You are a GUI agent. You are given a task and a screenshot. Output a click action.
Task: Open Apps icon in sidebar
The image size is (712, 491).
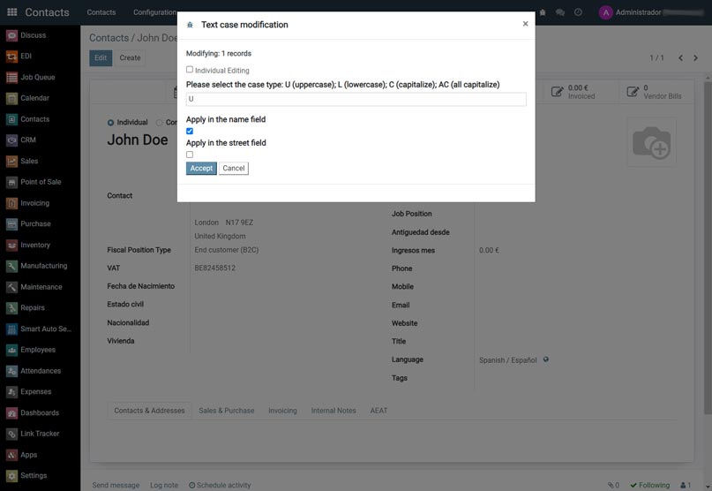coord(11,455)
